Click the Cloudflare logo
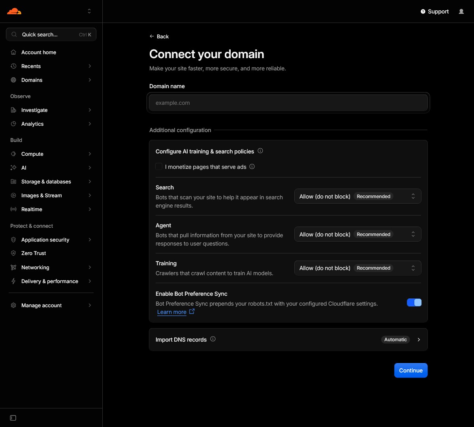This screenshot has width=474, height=427. point(14,11)
